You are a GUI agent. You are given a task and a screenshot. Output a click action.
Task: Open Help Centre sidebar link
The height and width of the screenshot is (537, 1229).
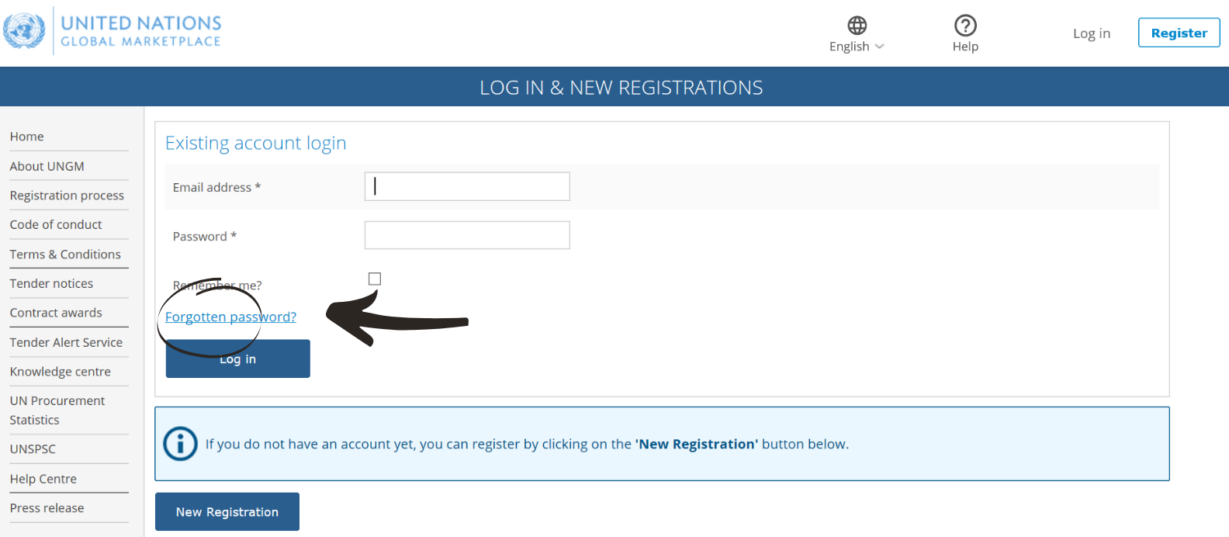tap(43, 479)
